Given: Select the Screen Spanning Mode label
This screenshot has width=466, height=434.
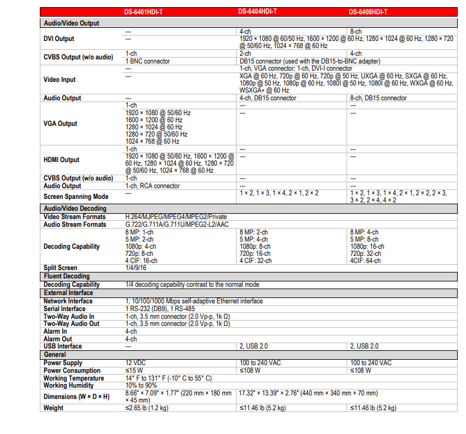Looking at the screenshot, I should tap(76, 197).
